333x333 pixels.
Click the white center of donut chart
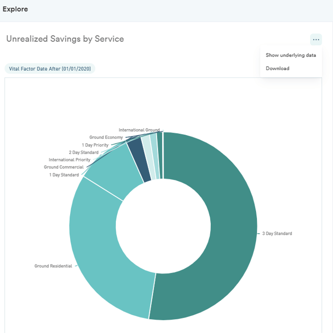pos(163,226)
